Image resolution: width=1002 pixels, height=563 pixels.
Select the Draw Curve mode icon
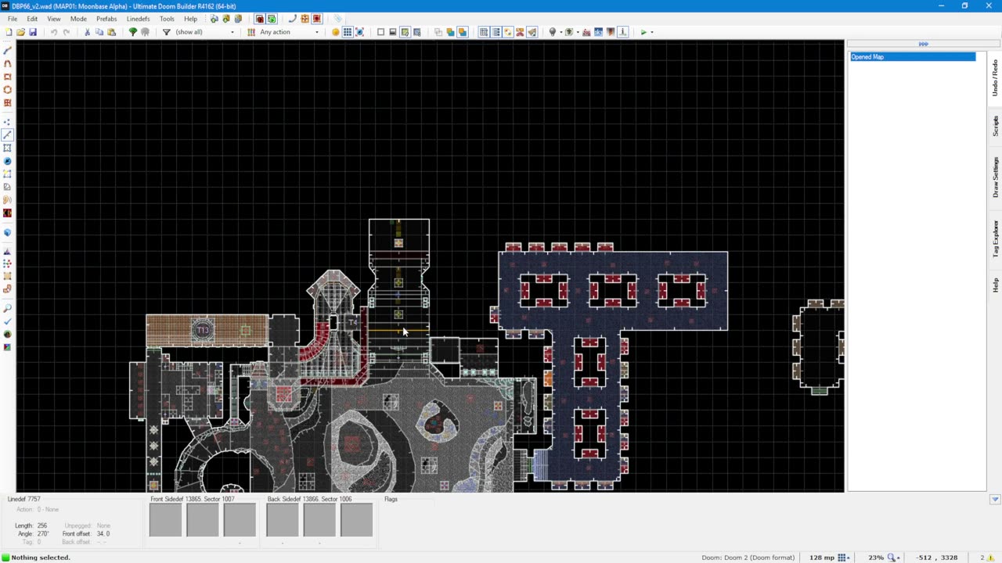pos(8,64)
